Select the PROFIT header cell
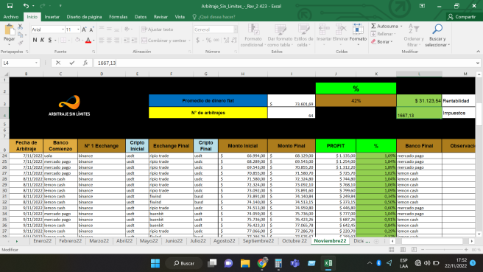Image resolution: width=483 pixels, height=272 pixels. (x=336, y=145)
